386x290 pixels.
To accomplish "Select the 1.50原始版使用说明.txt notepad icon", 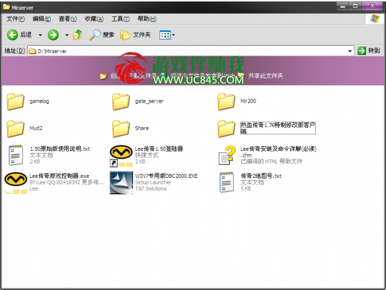I will click(x=15, y=155).
